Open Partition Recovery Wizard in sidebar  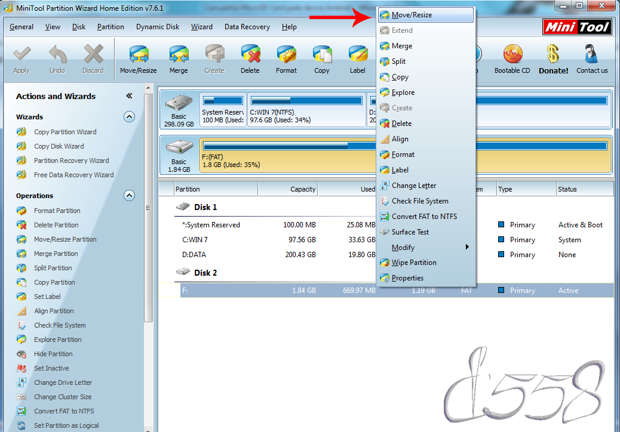click(x=71, y=161)
